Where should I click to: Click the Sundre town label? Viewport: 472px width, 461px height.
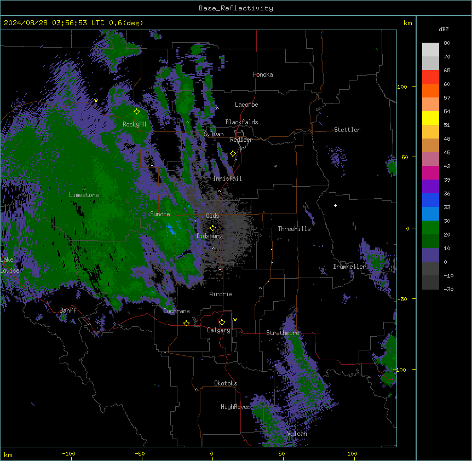pyautogui.click(x=160, y=214)
